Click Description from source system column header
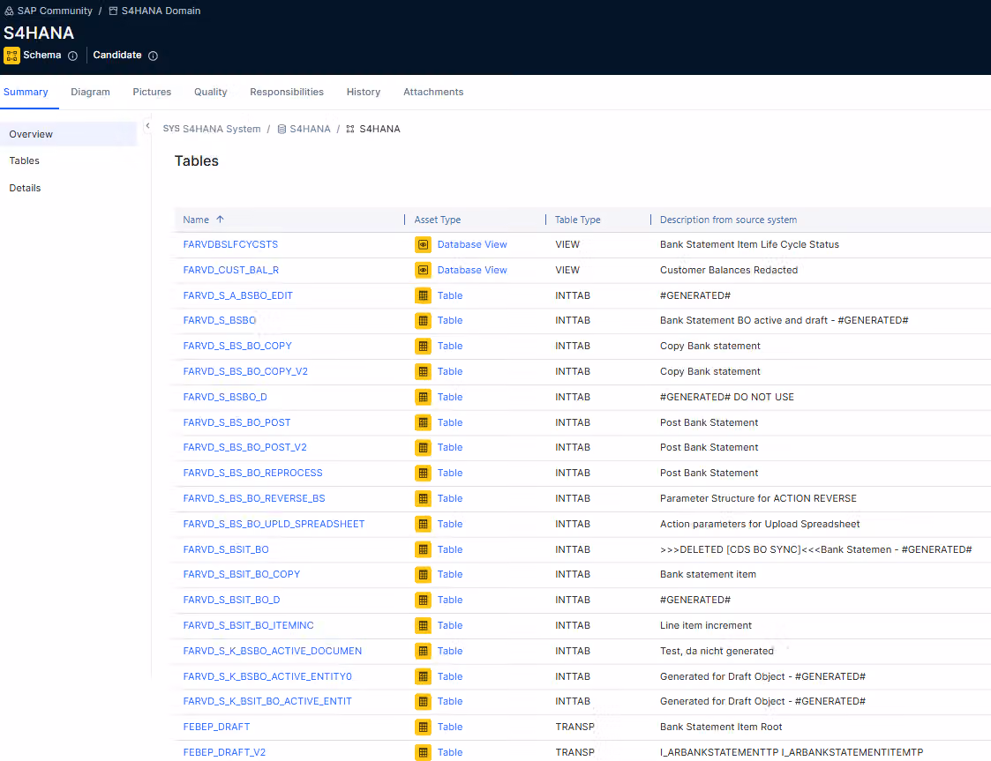The width and height of the screenshot is (991, 761). 728,220
